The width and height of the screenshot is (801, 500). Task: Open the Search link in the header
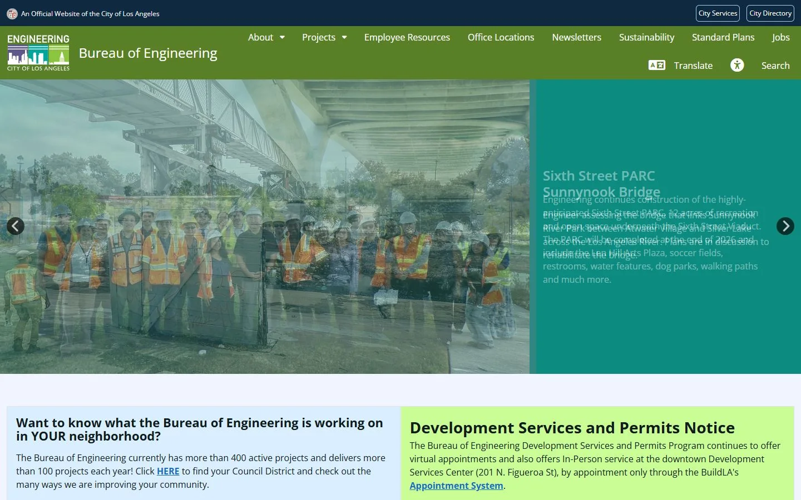click(775, 66)
